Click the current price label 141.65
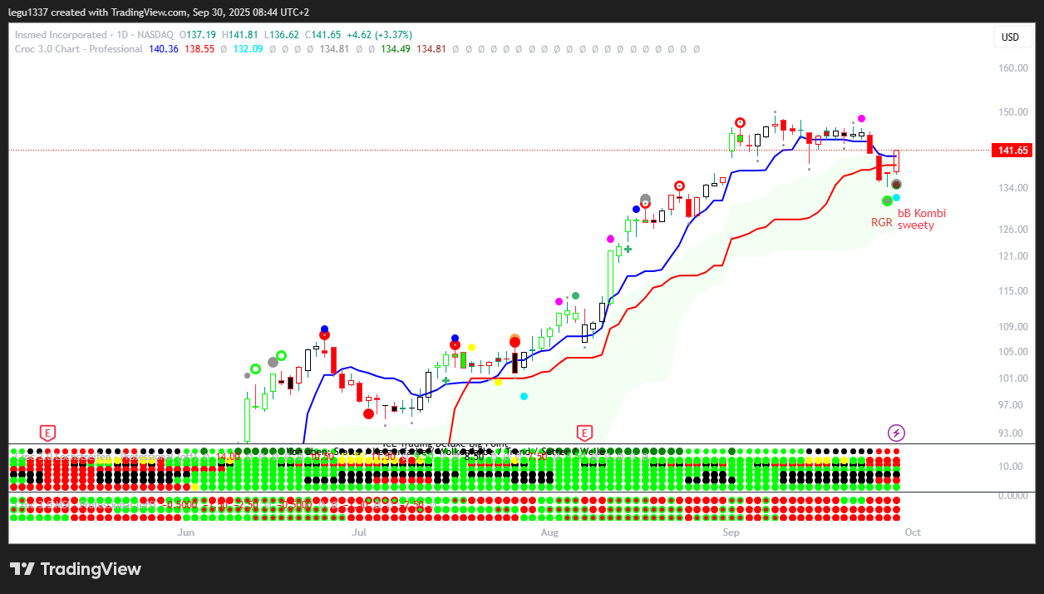This screenshot has width=1044, height=594. [1012, 151]
